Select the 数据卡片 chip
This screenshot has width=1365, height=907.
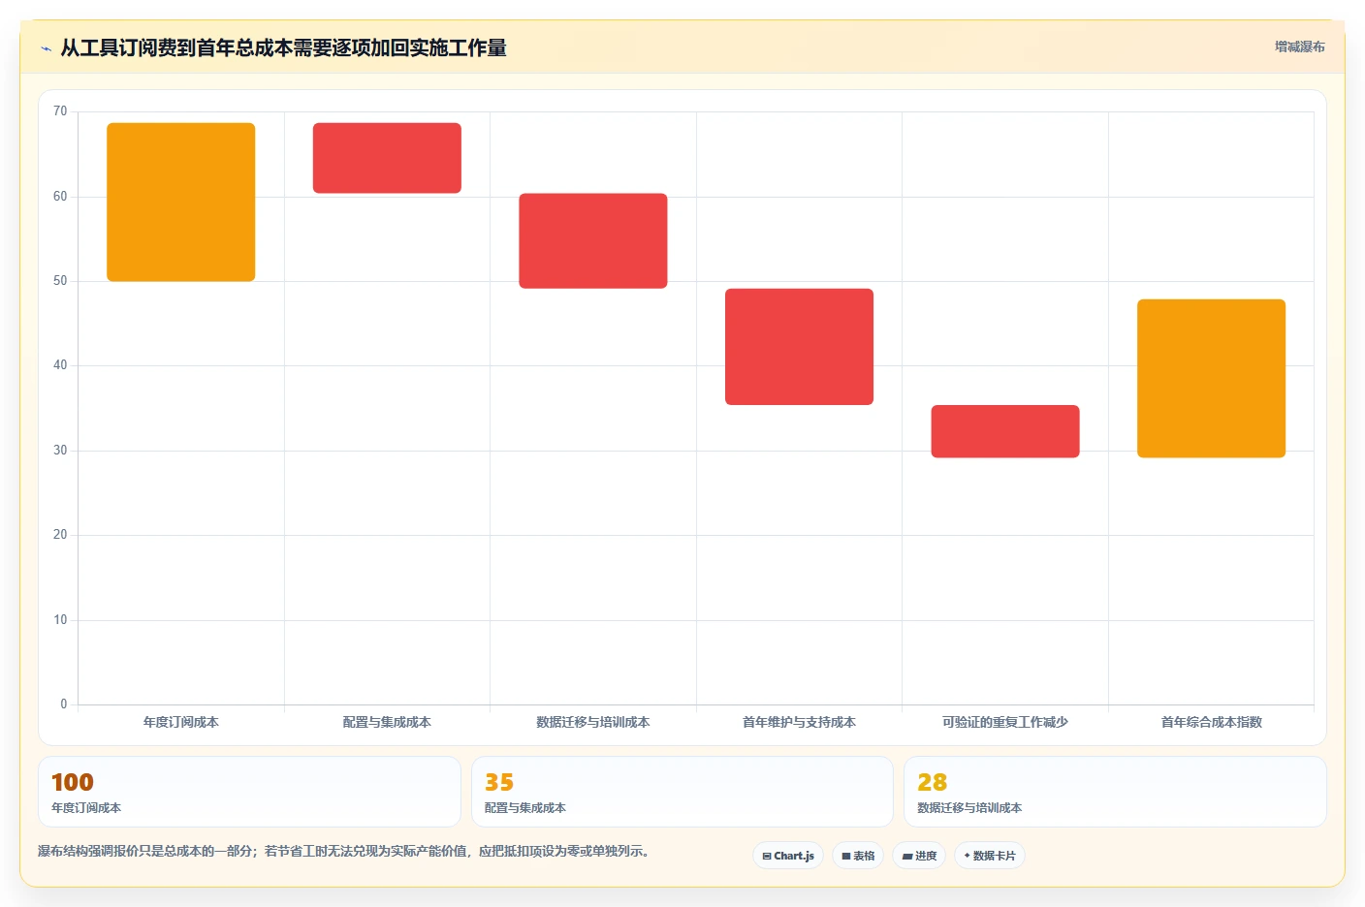tap(990, 856)
